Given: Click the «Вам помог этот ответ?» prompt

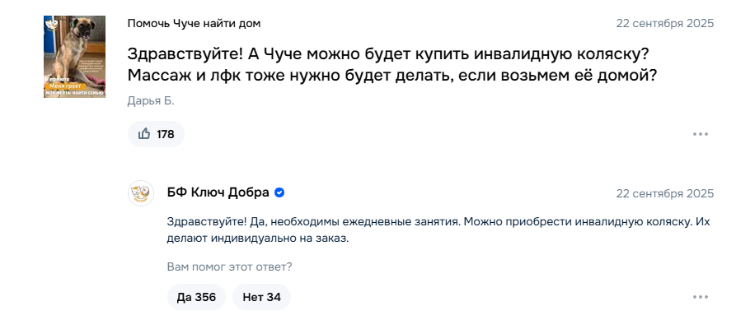Looking at the screenshot, I should [229, 266].
